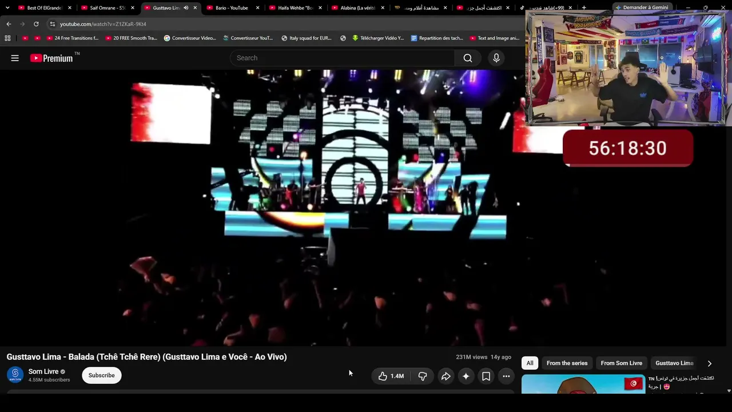Like the video with thumbs up

click(x=391, y=376)
